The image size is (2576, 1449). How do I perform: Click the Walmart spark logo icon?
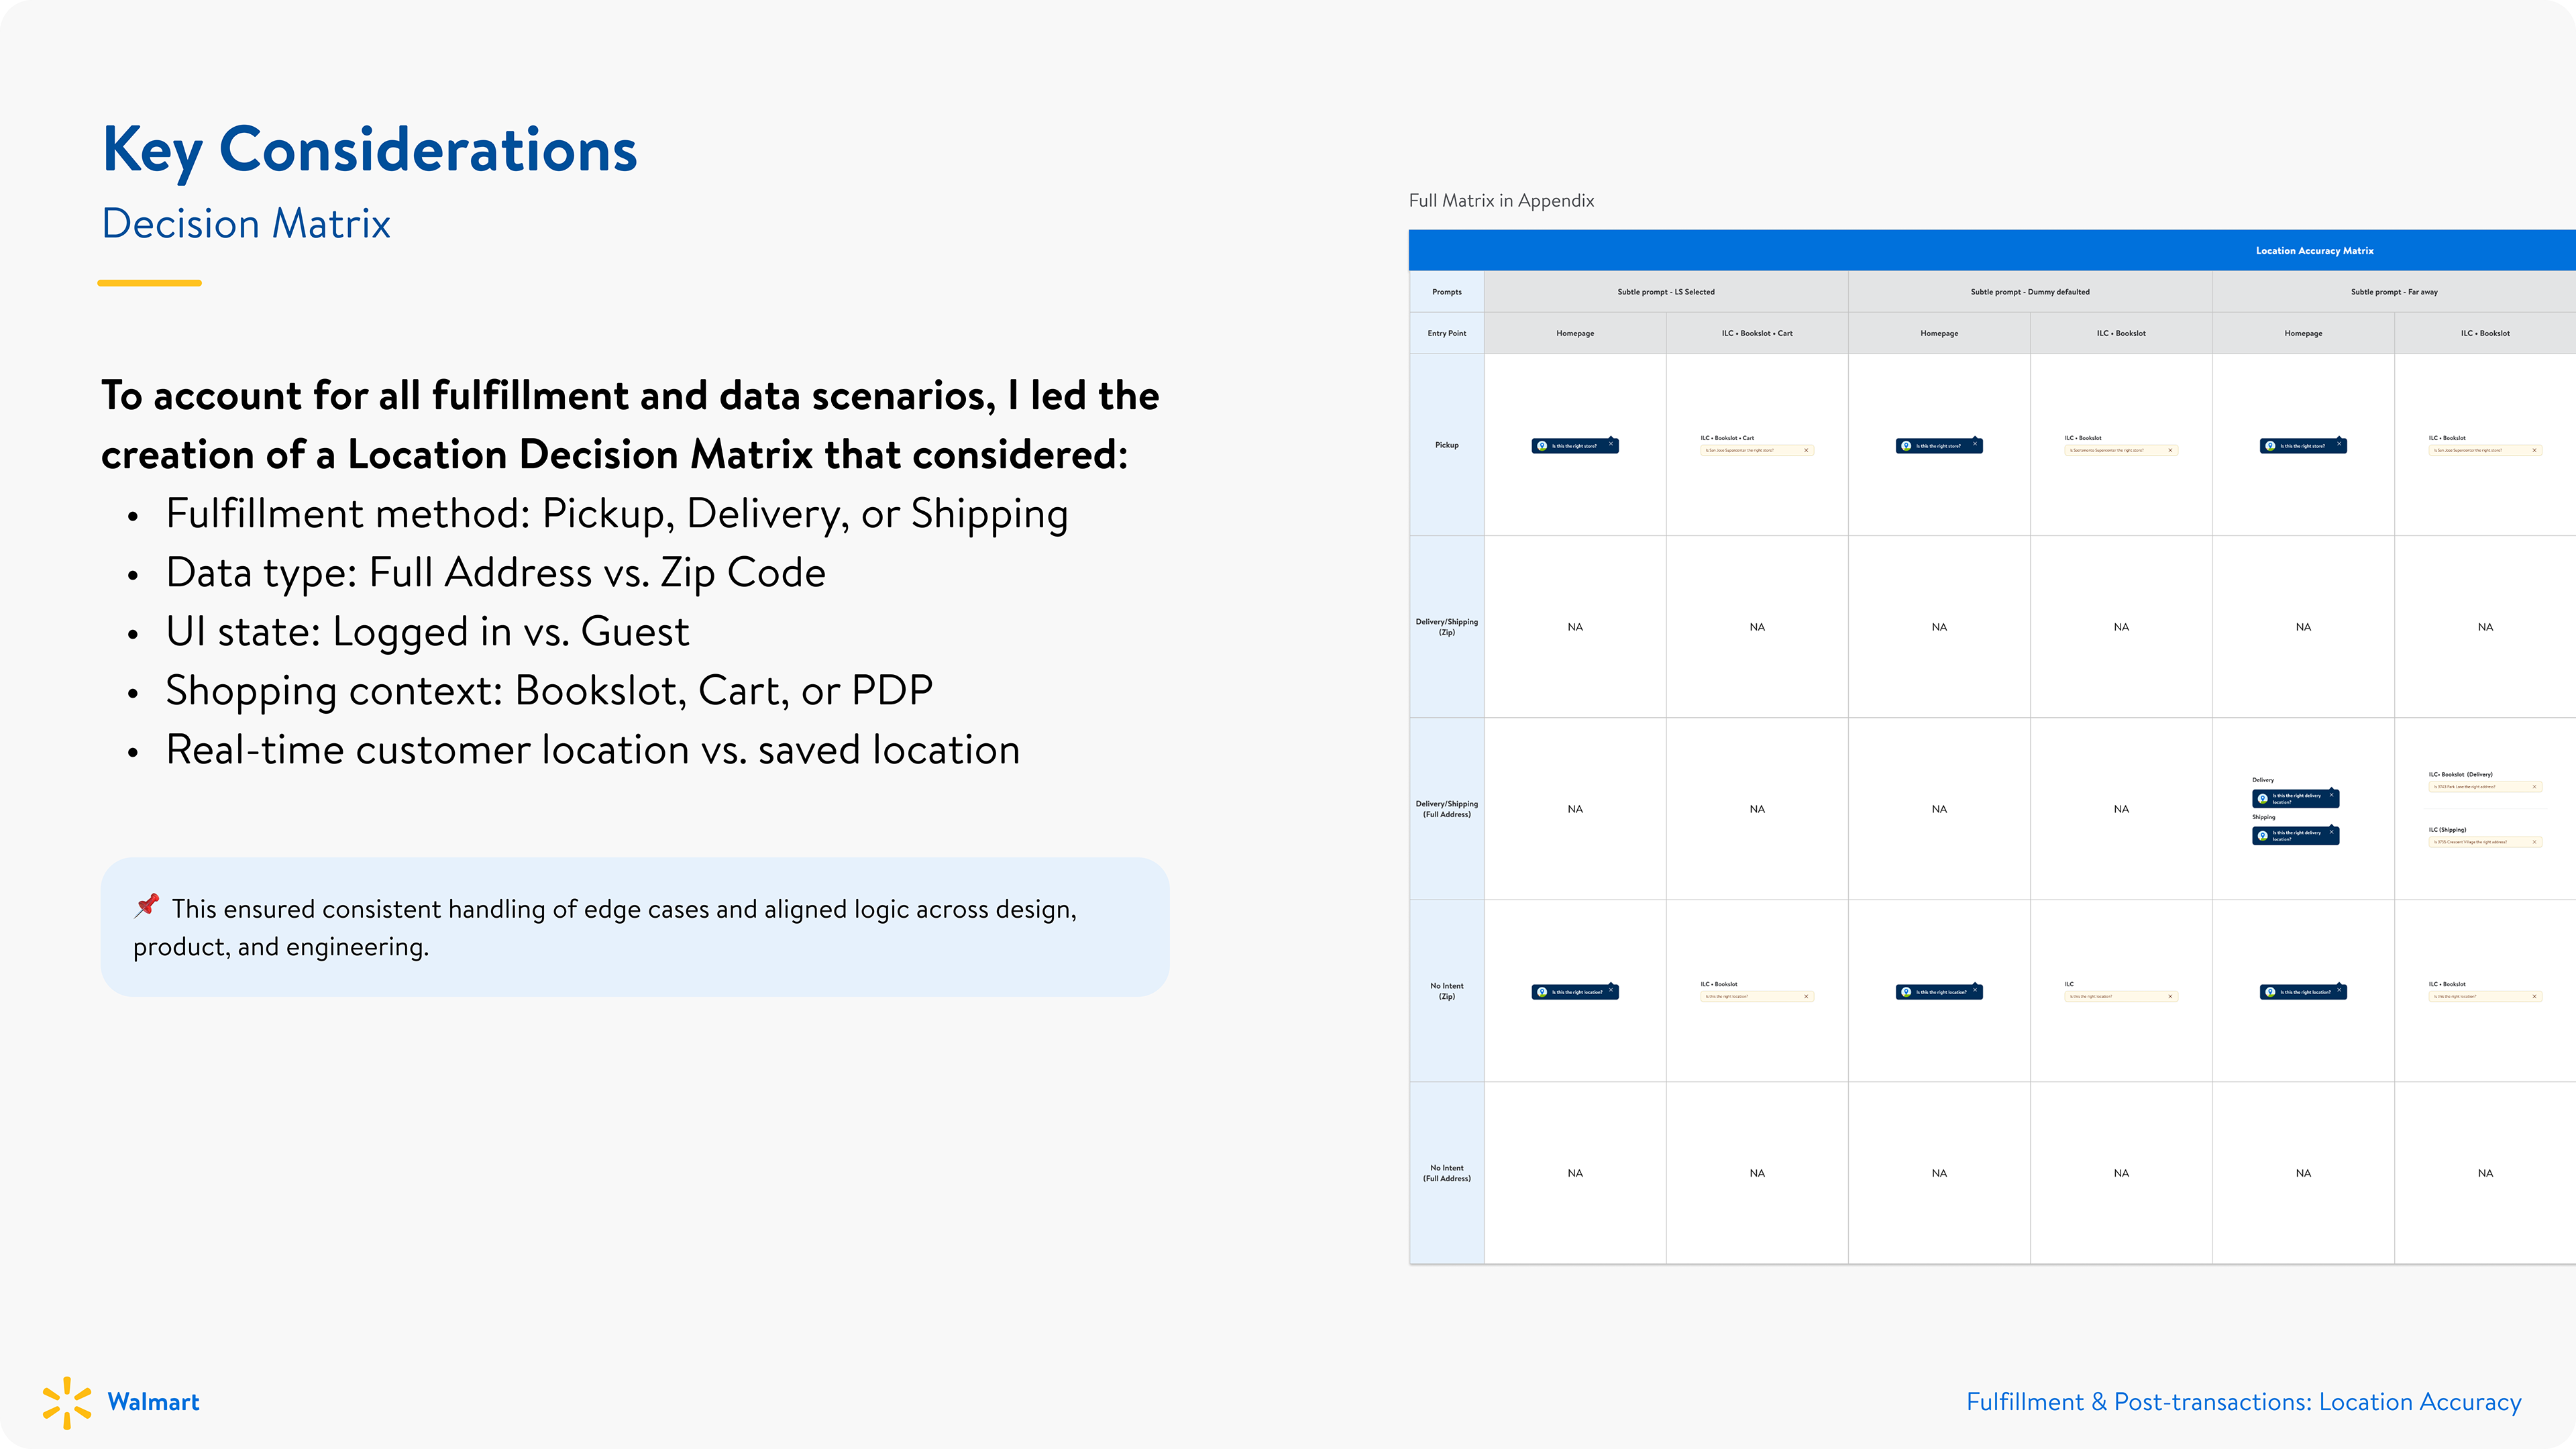pyautogui.click(x=66, y=1402)
